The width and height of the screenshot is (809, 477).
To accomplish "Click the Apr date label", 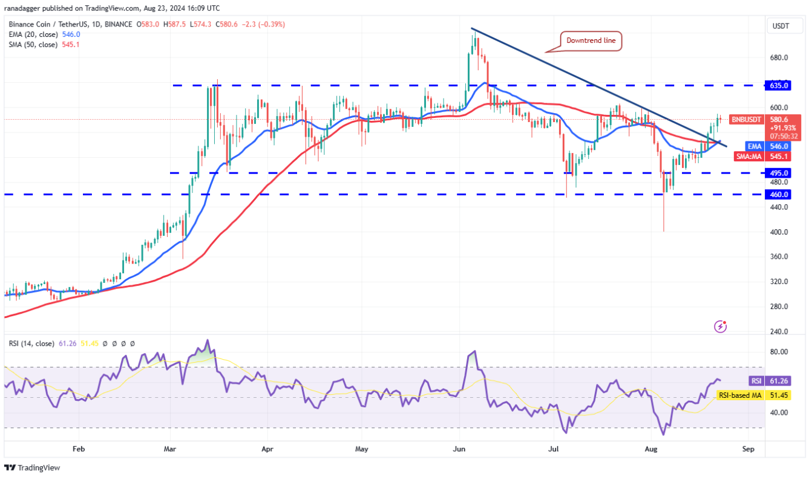I will pos(267,450).
